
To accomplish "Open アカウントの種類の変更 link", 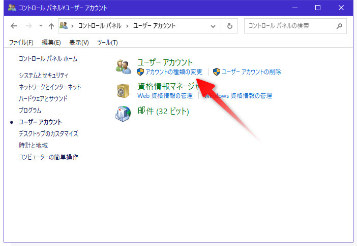I will pyautogui.click(x=174, y=72).
